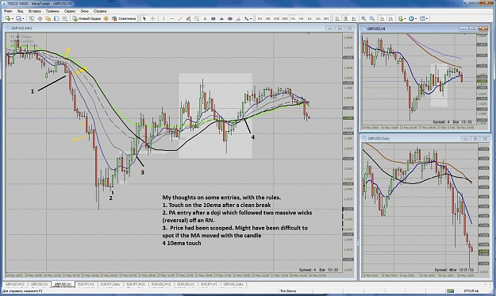Switch to the EURUSD,M15 chart tab
The height and width of the screenshot is (296, 496).
click(x=160, y=284)
